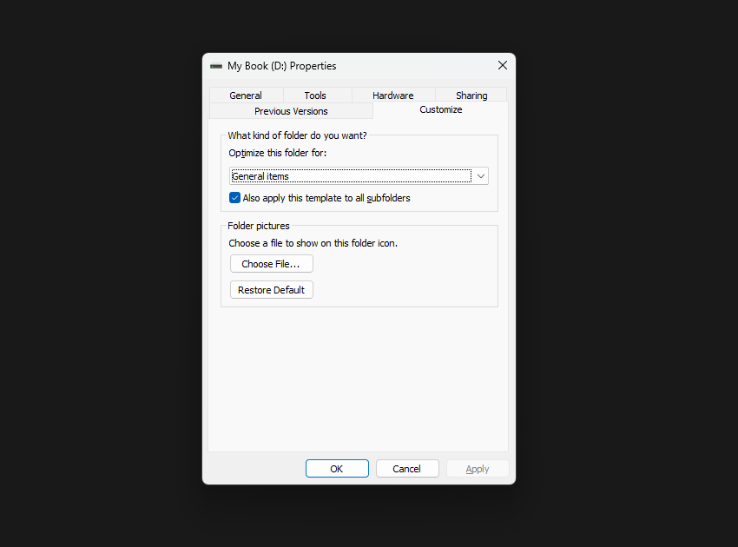The width and height of the screenshot is (738, 547).
Task: Close the My Book Properties dialog
Action: point(502,66)
